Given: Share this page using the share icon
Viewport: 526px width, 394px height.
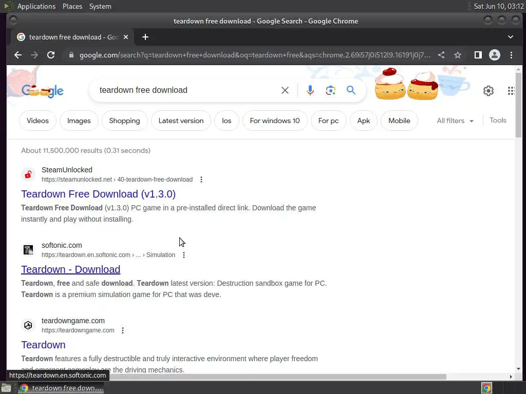Looking at the screenshot, I should [441, 55].
